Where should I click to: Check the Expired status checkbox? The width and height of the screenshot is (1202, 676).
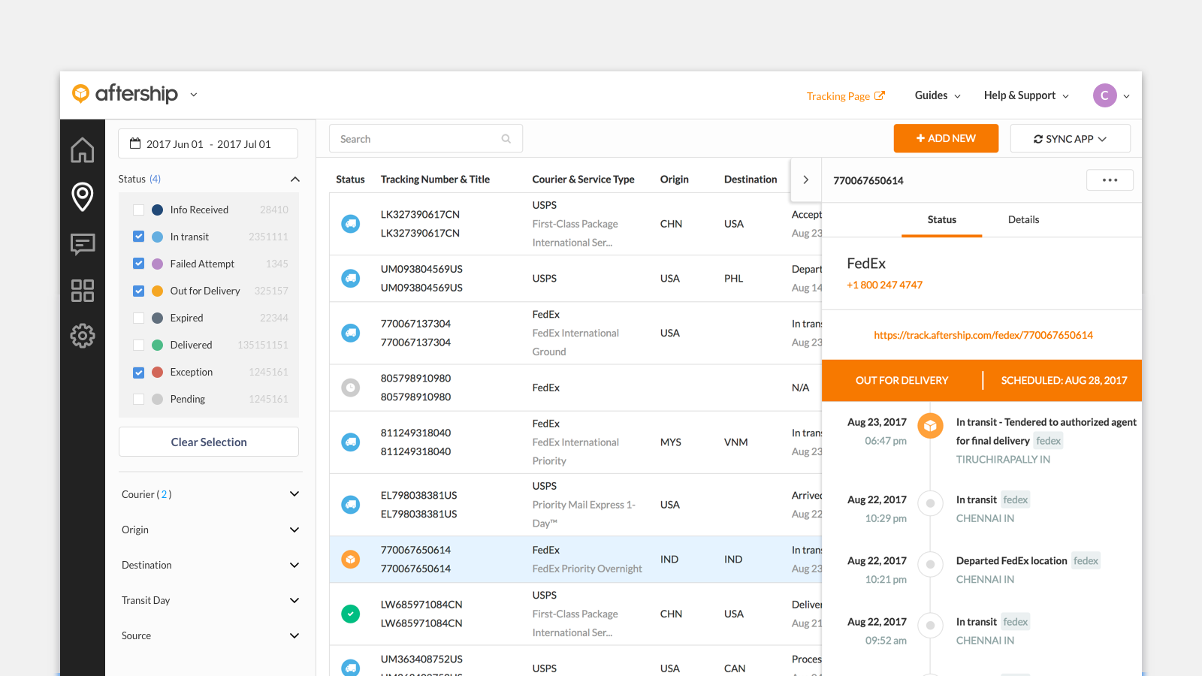138,318
